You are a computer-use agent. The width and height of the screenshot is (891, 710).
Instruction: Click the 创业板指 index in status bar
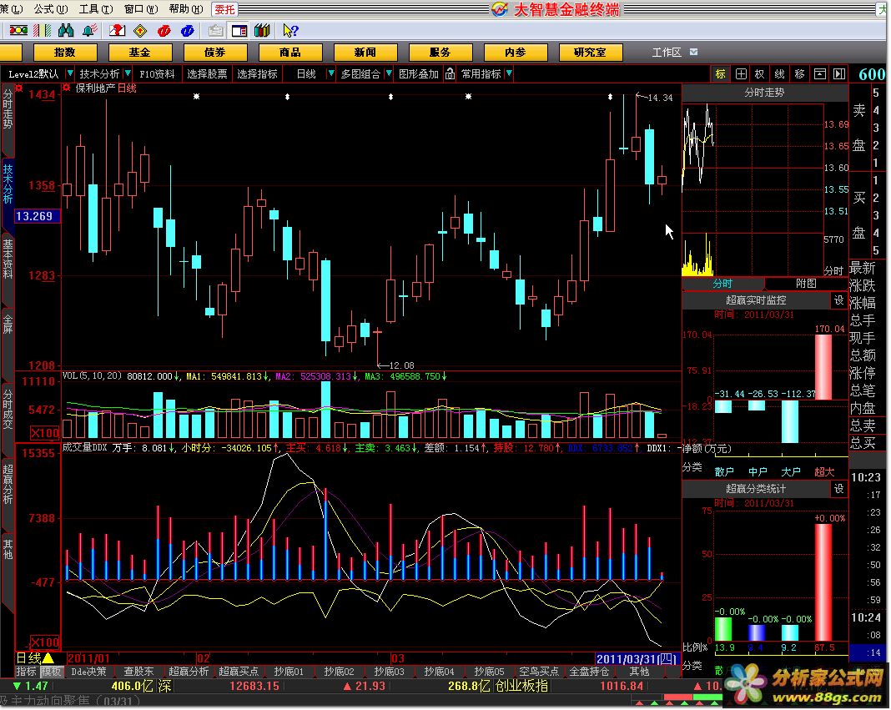point(521,686)
